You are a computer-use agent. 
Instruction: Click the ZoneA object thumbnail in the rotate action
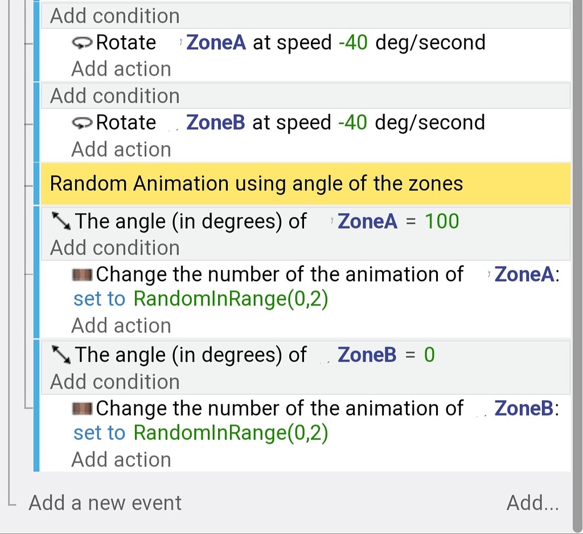tap(182, 42)
